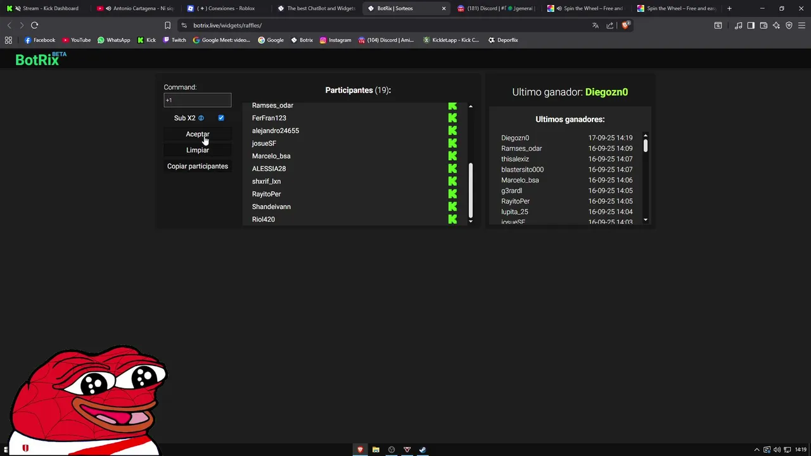Switch to Stream - Kick Dashboard tab
Screen dimensions: 811x456
coord(44,8)
